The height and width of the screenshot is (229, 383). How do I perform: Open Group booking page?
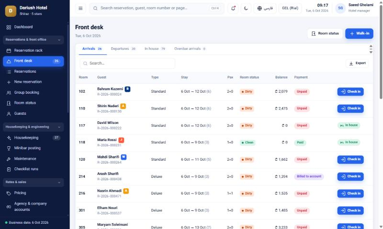click(x=33, y=92)
